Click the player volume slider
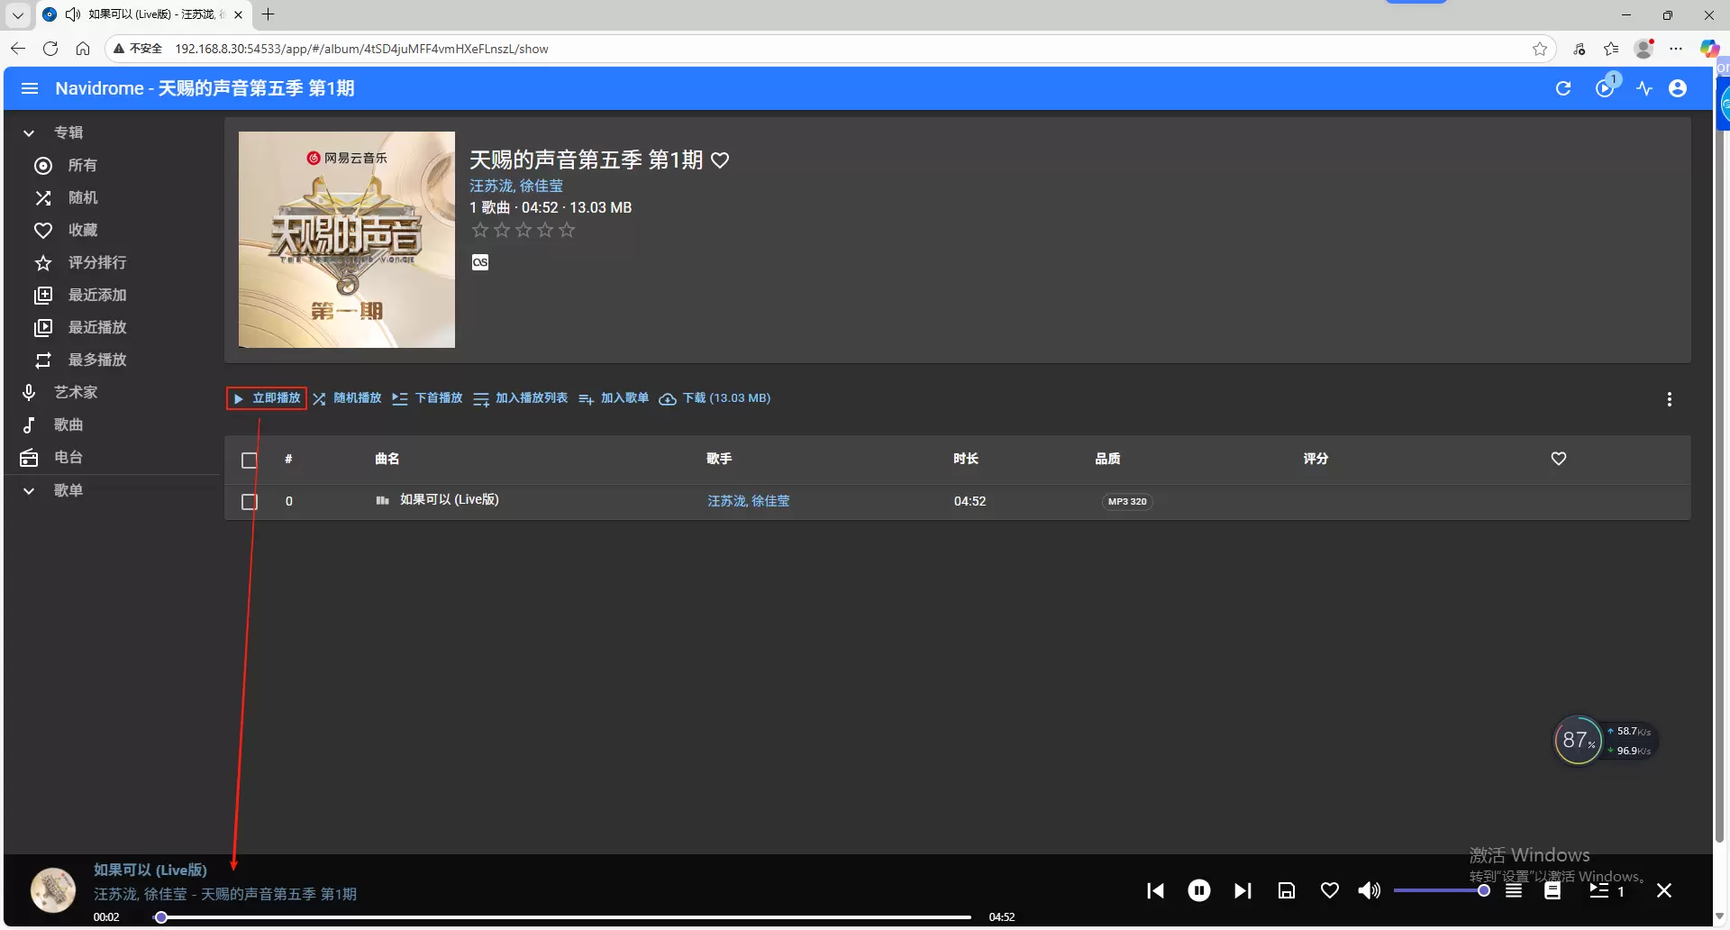The image size is (1730, 930). [x=1440, y=891]
